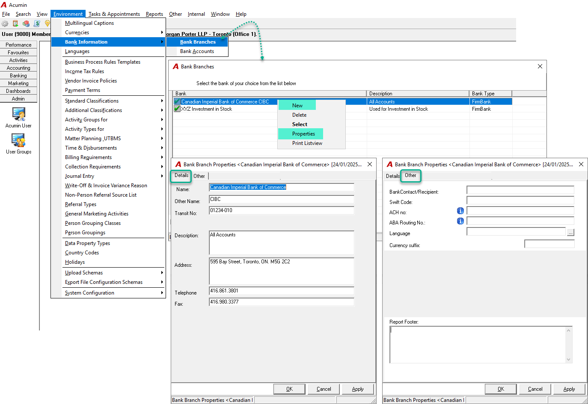Click the Report Footer scrollbar down arrow
This screenshot has width=588, height=404.
point(569,360)
